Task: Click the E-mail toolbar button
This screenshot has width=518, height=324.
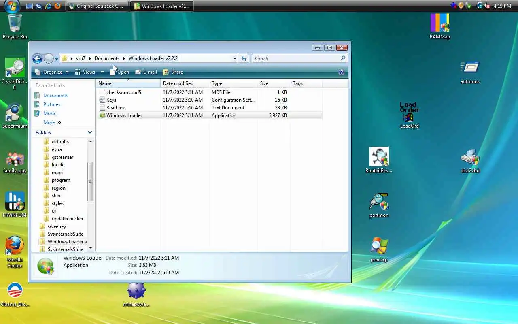Action: (x=146, y=72)
